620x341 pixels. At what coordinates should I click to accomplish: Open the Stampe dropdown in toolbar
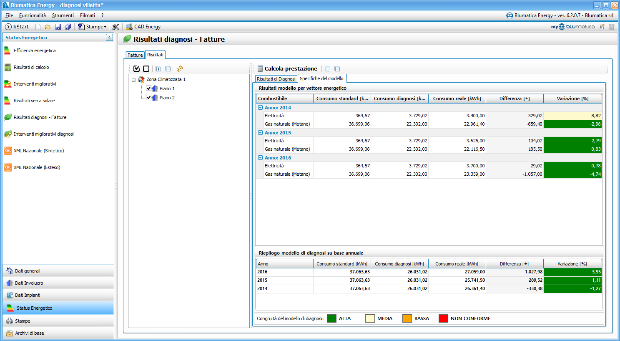tap(93, 27)
